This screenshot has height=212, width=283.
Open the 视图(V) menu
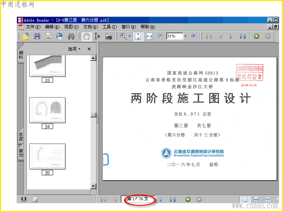pos(71,27)
